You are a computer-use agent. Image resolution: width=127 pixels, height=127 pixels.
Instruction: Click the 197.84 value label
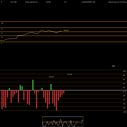pyautogui.click(x=70, y=74)
